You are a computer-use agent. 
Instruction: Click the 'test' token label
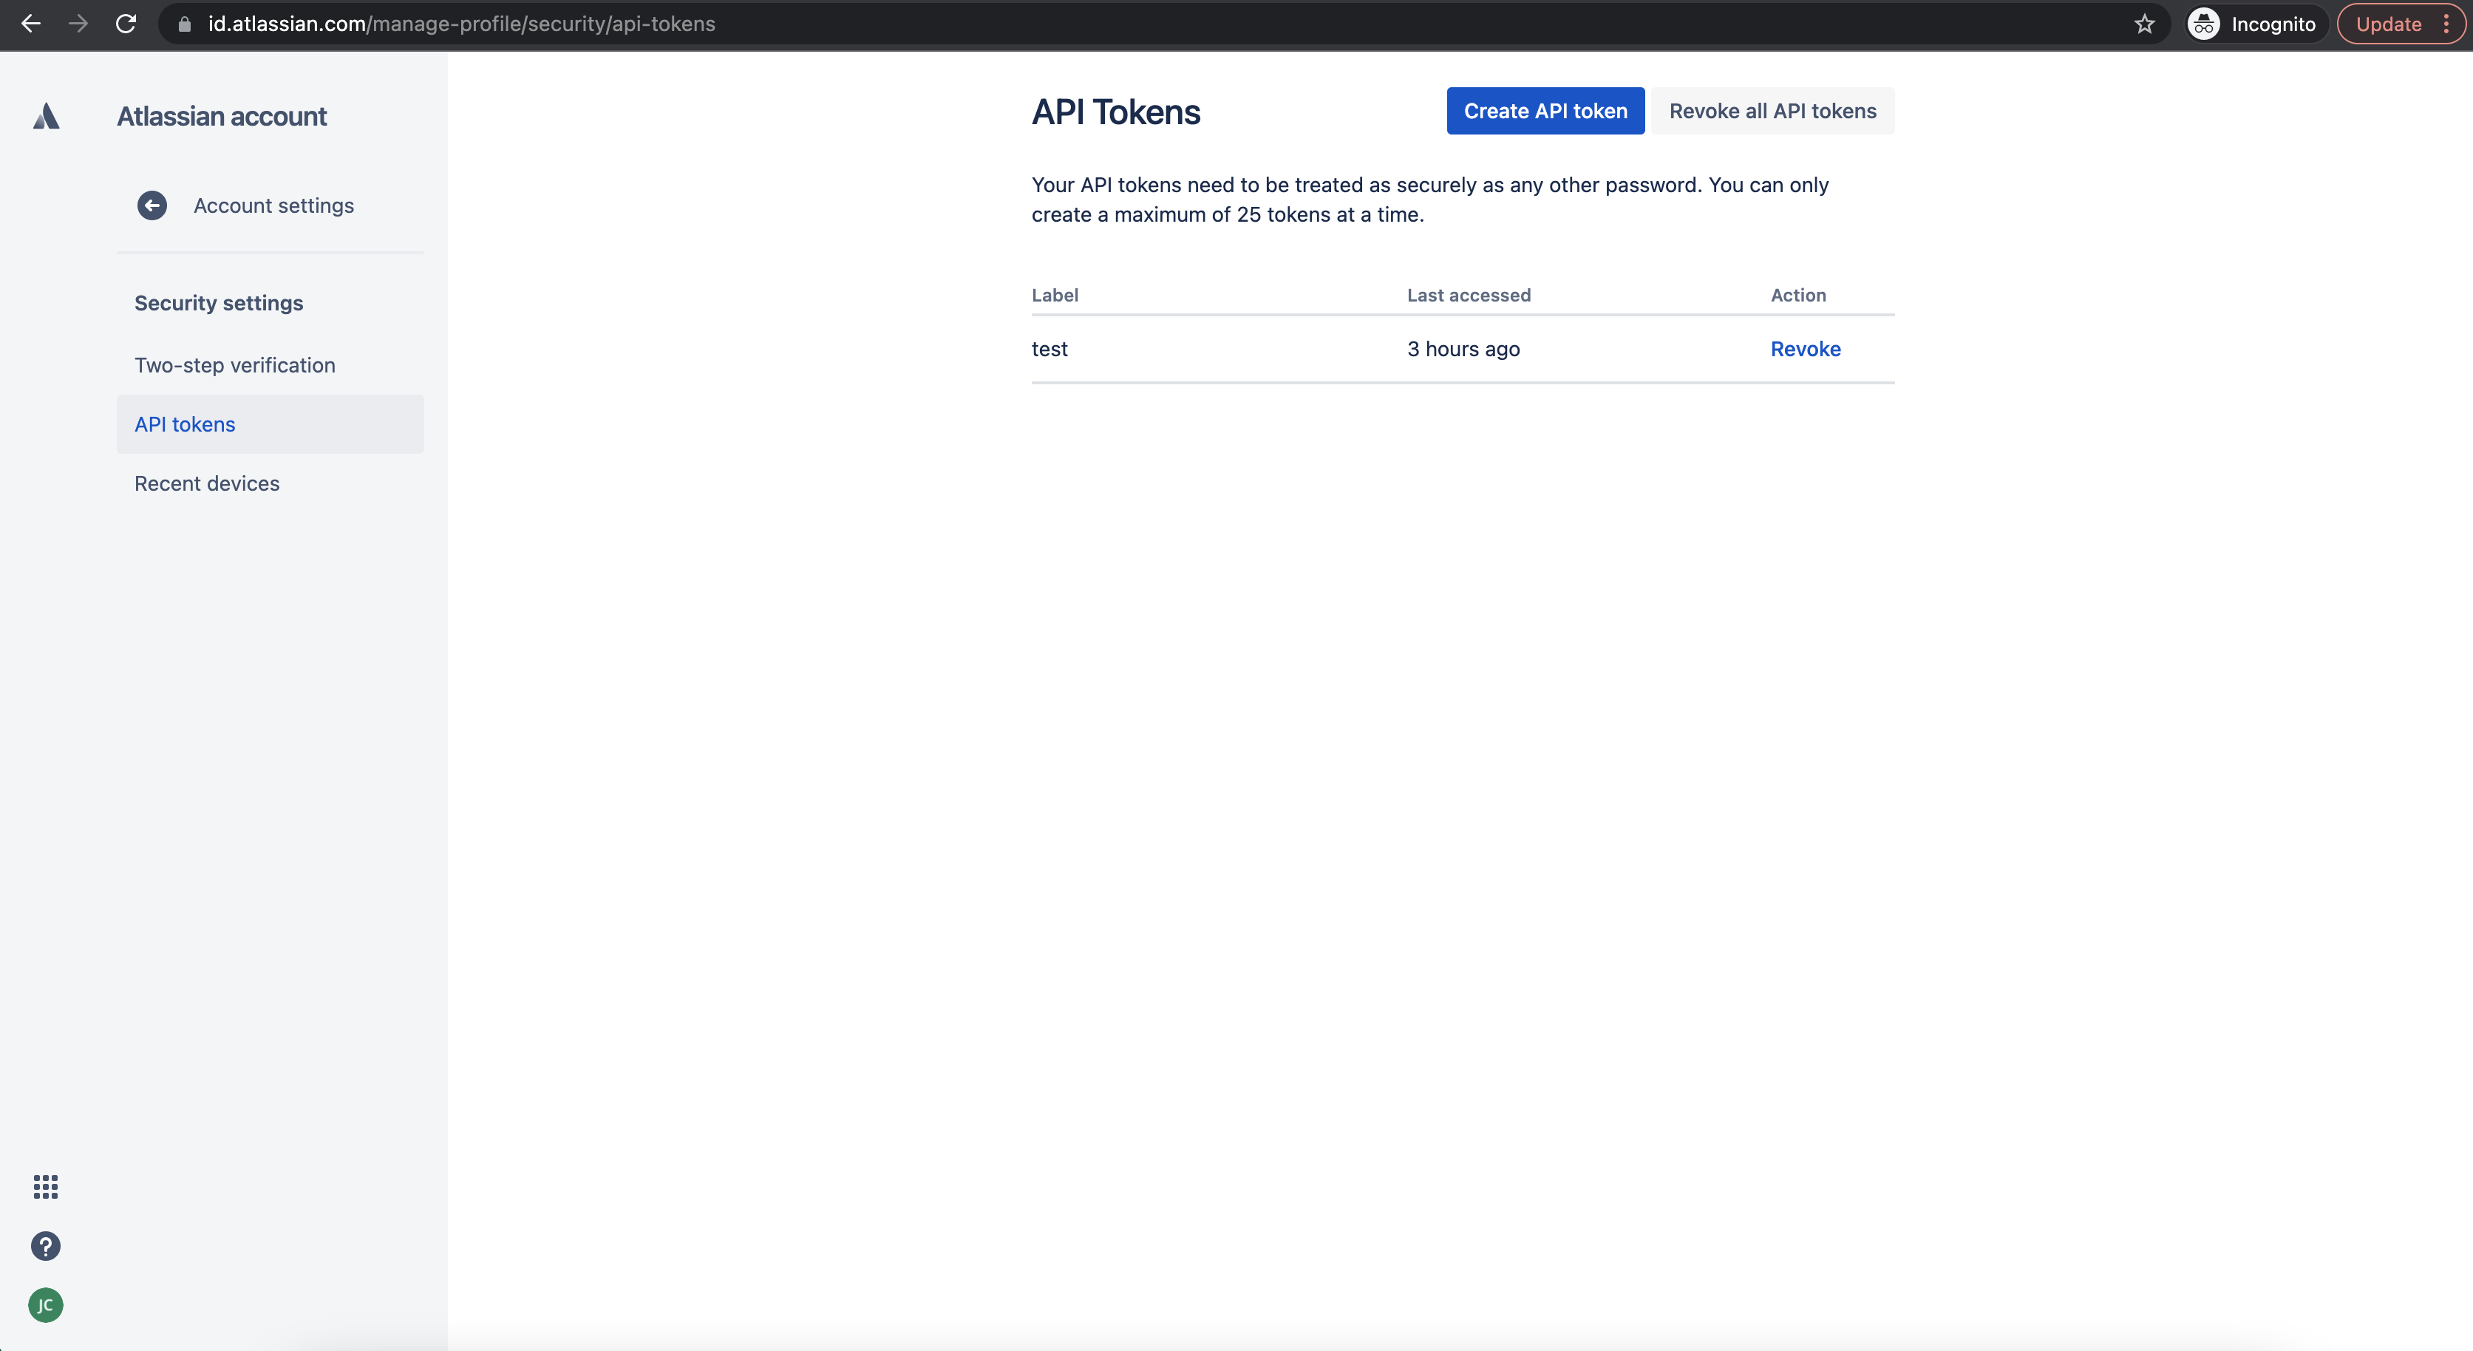coord(1050,350)
